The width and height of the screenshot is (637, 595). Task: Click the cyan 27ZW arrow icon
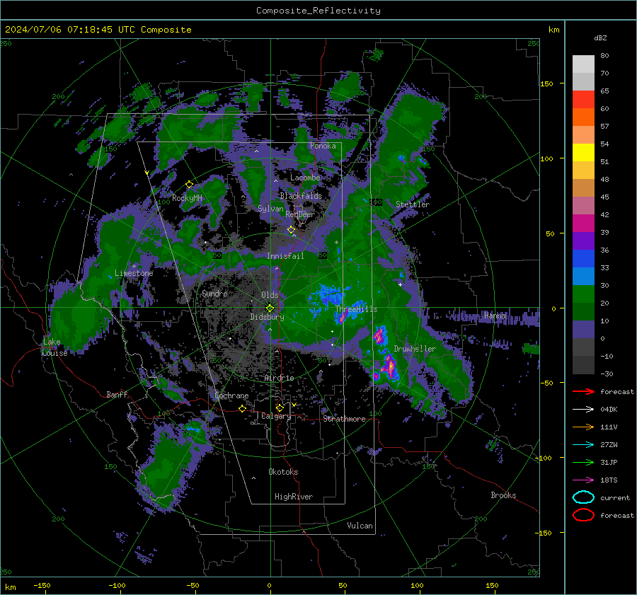click(583, 445)
